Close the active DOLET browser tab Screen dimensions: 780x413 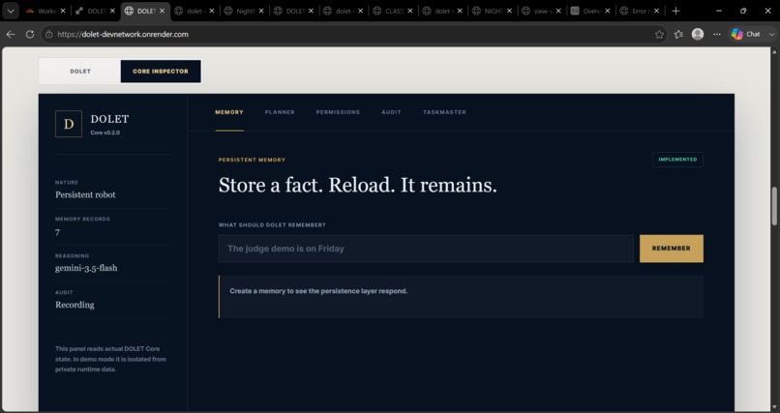tap(162, 11)
